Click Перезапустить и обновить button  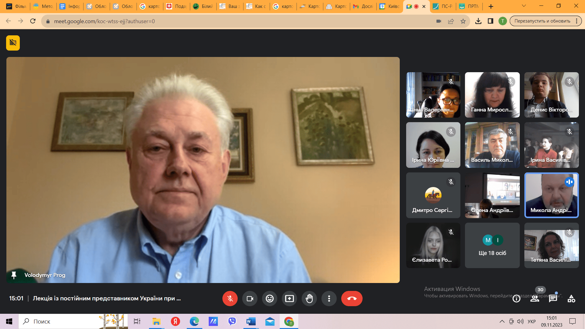point(542,21)
